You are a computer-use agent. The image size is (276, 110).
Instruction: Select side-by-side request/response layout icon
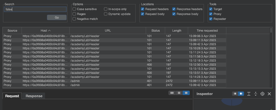172,93
